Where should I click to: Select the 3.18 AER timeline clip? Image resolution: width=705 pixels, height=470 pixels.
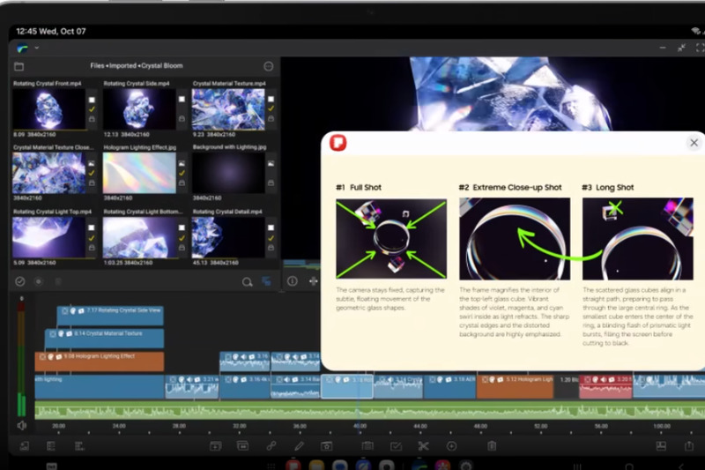[x=449, y=387]
